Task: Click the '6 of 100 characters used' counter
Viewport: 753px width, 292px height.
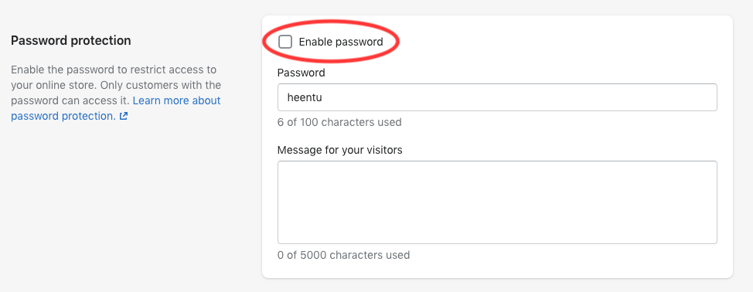Action: [339, 122]
